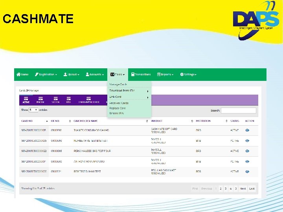The width and height of the screenshot is (283, 212).
Task: Select cardholder name ANTHONY MAYA NAVARRO
Action: pos(89,161)
